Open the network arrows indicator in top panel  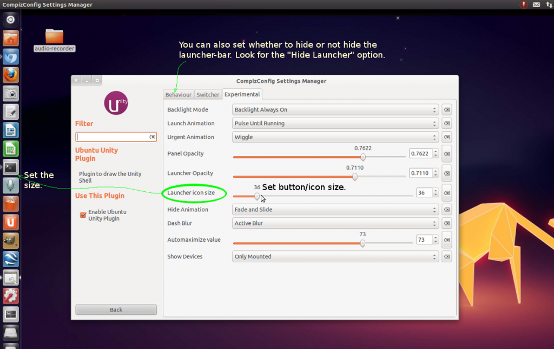tap(549, 4)
